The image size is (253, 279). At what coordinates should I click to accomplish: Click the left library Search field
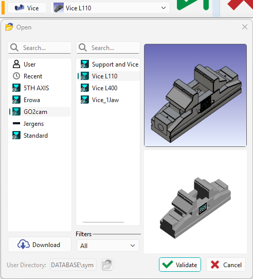click(x=40, y=47)
